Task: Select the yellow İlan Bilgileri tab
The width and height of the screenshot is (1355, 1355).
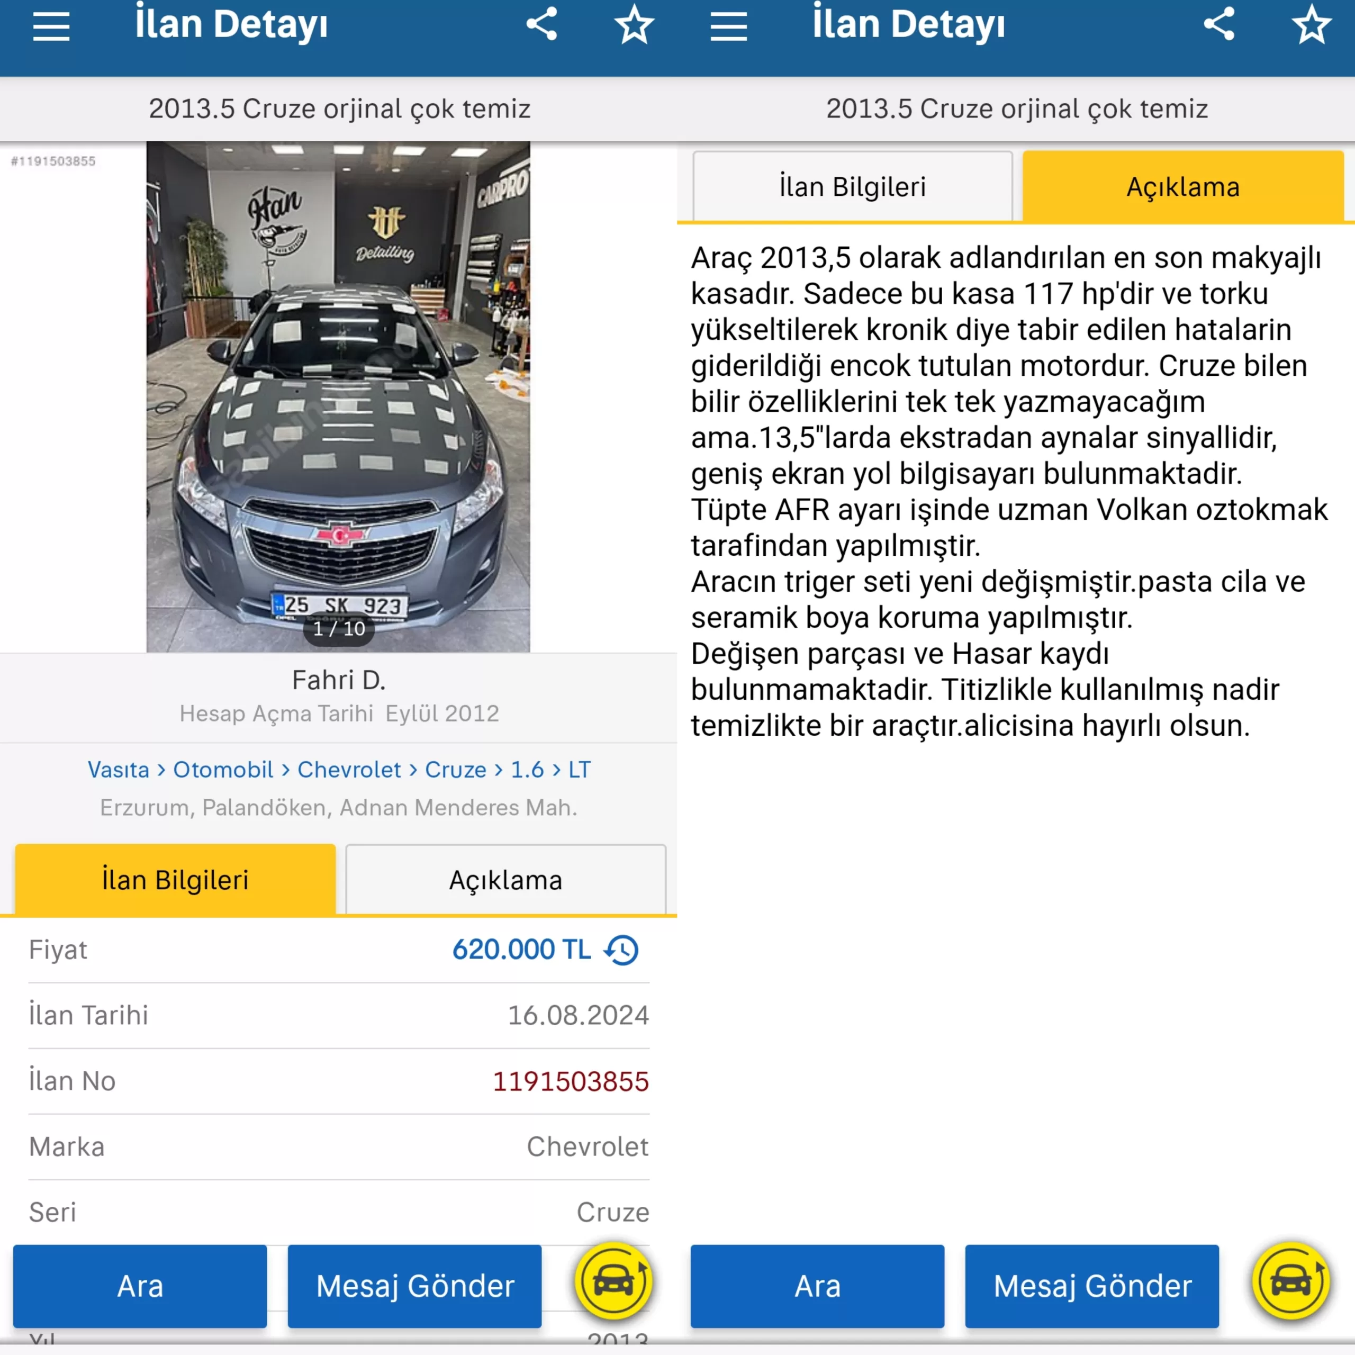Action: click(x=175, y=880)
